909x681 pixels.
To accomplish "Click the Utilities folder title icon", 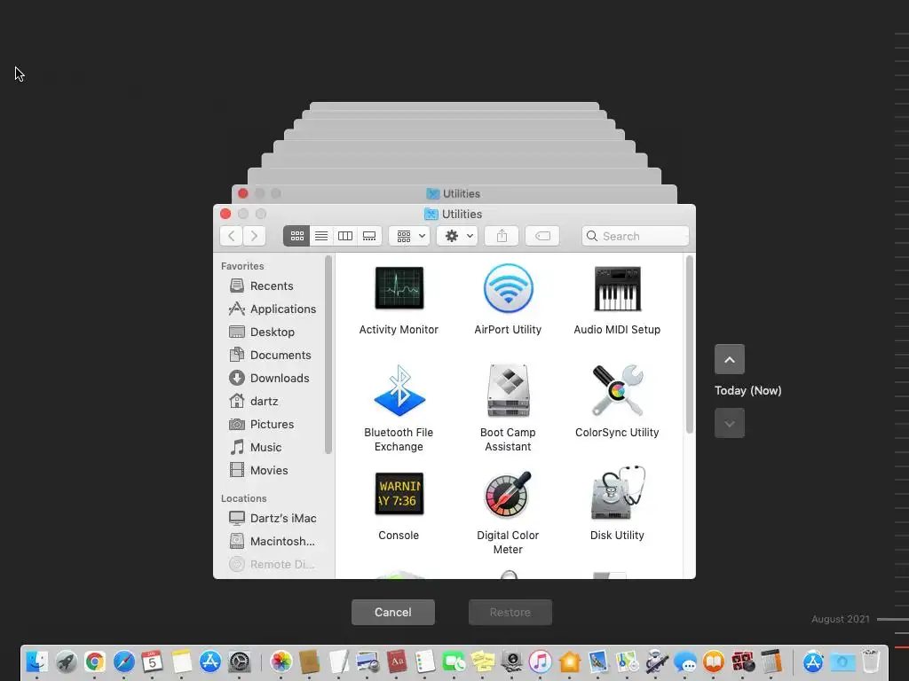I will 431,215.
